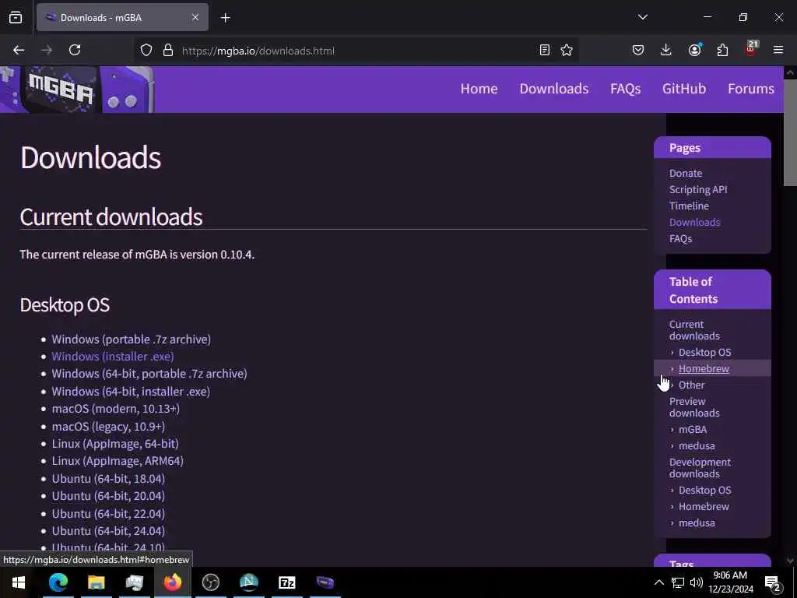Download Windows (installer .exe)
The width and height of the screenshot is (797, 598).
(113, 357)
